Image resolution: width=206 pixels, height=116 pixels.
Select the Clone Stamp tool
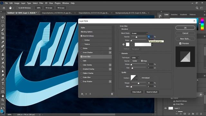pyautogui.click(x=3, y=54)
